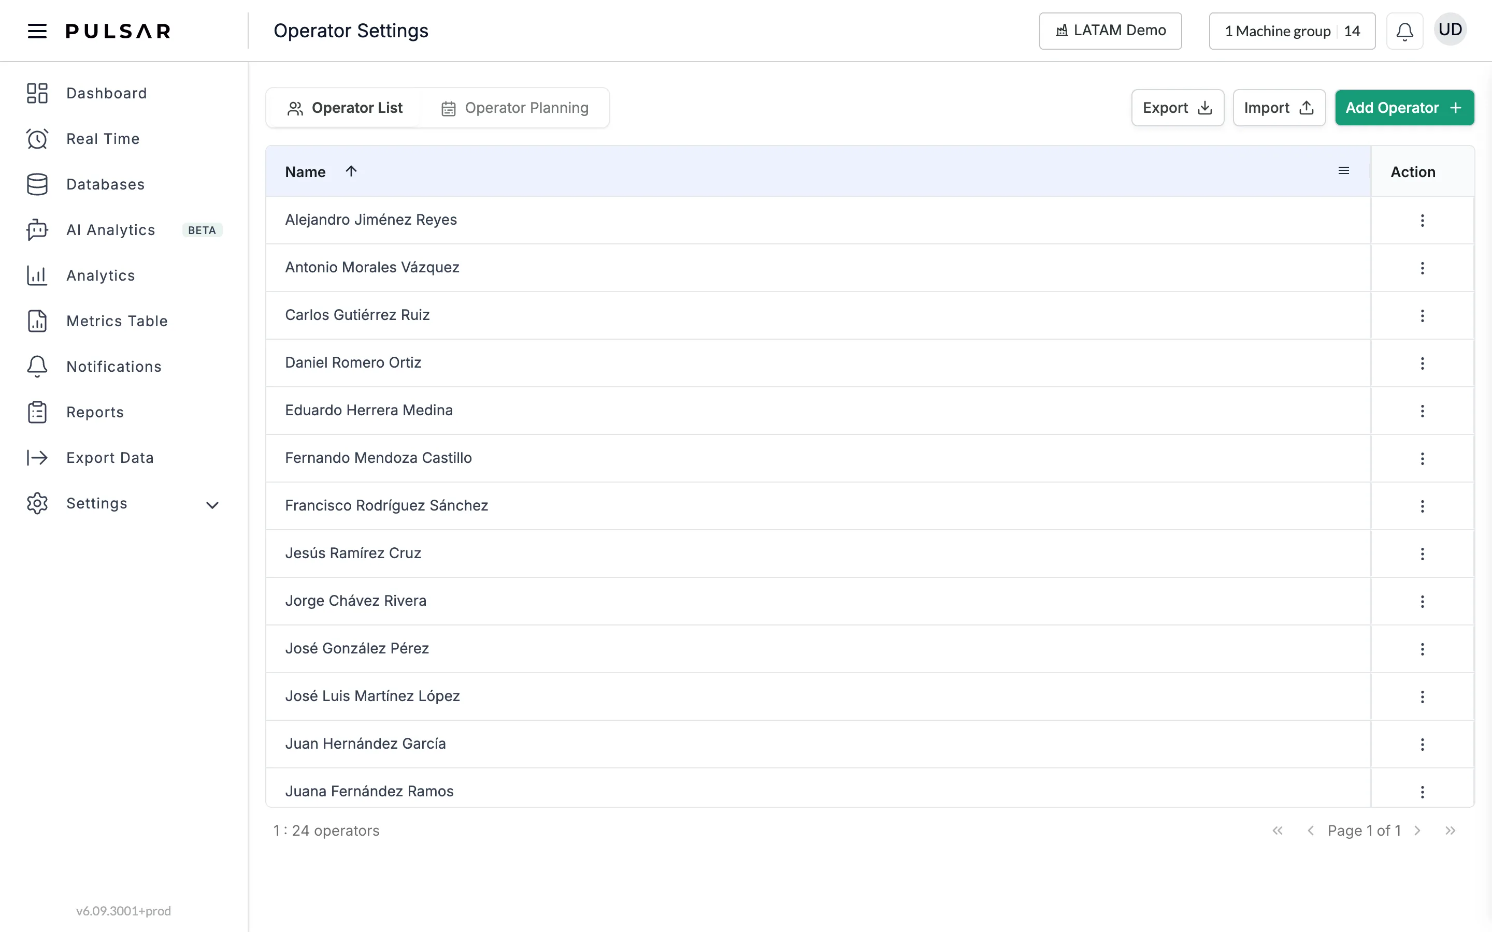Open actions for Daniel Romero Ortiz
Screen dimensions: 1492x932
point(1423,363)
